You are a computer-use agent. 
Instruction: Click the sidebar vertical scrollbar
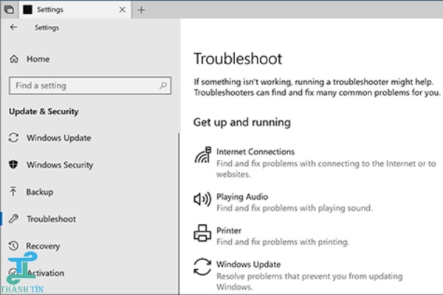click(179, 213)
